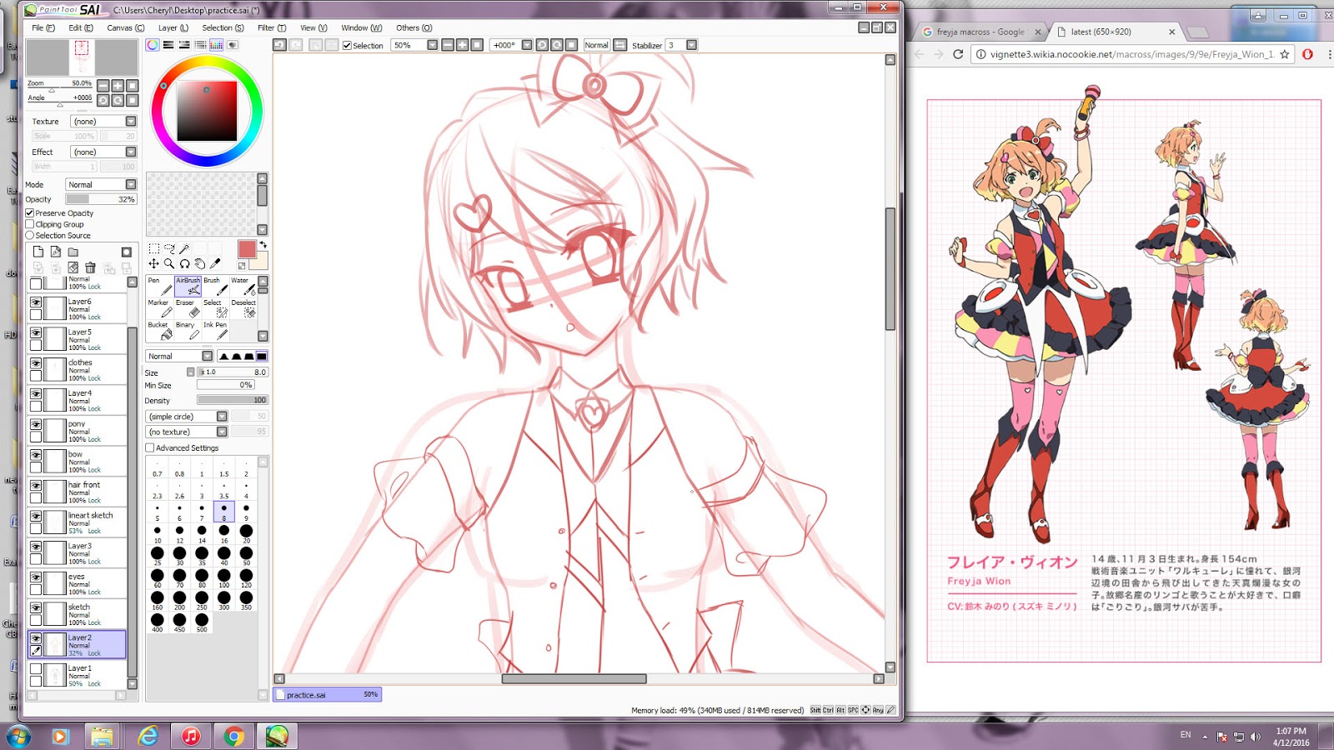The height and width of the screenshot is (750, 1334).
Task: Open the Canvas menu
Action: click(x=126, y=27)
